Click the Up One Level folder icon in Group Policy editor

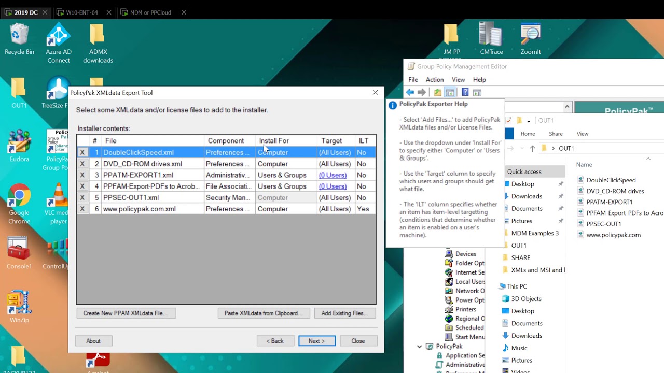[x=438, y=92]
